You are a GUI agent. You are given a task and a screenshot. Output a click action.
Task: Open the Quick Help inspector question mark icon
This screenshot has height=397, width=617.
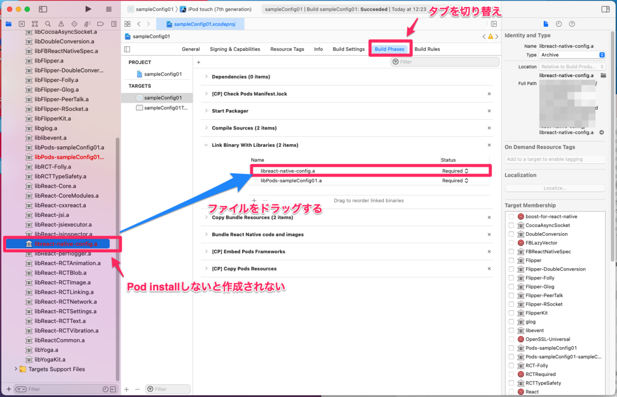click(572, 24)
